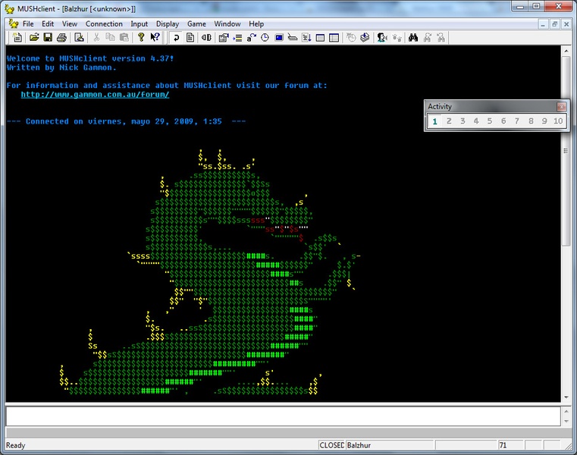Expand the Window menu
577x455 pixels.
click(x=227, y=24)
